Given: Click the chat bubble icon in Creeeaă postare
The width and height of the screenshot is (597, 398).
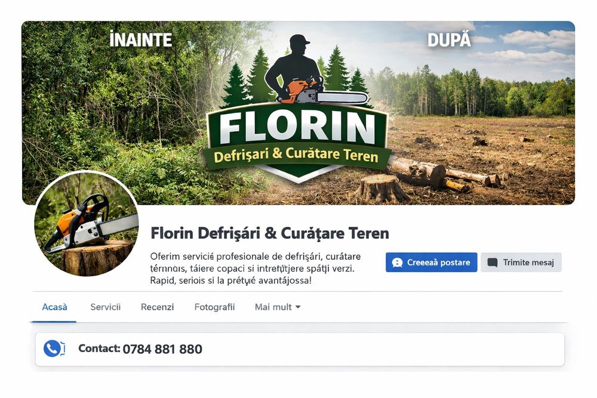Looking at the screenshot, I should pos(397,263).
